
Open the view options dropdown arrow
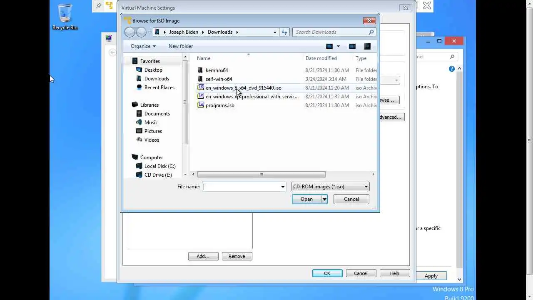(x=338, y=46)
